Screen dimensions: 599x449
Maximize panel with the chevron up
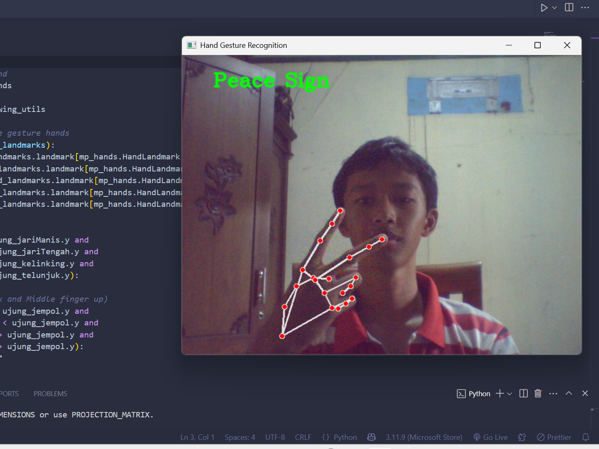pyautogui.click(x=569, y=393)
